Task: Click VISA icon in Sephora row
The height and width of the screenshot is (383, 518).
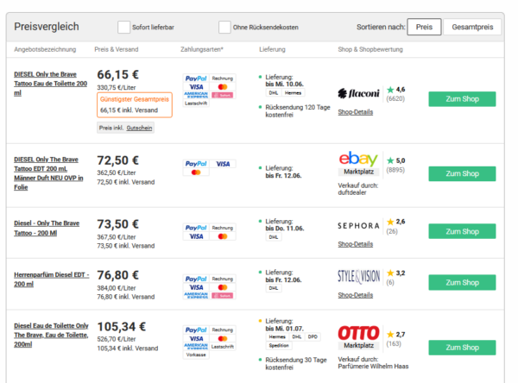Action: (196, 236)
